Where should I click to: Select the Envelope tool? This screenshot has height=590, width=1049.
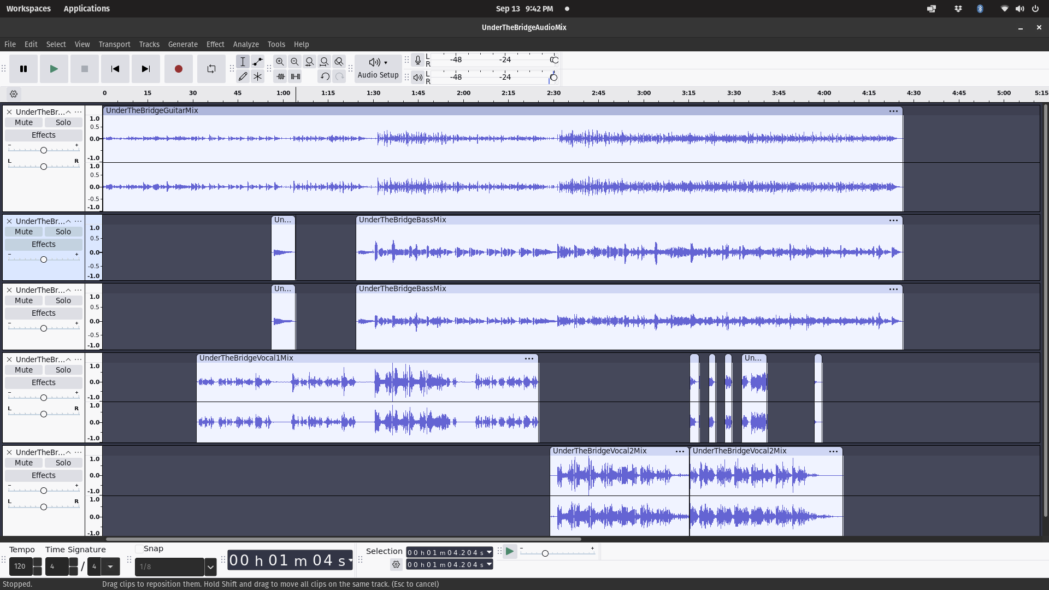coord(258,62)
